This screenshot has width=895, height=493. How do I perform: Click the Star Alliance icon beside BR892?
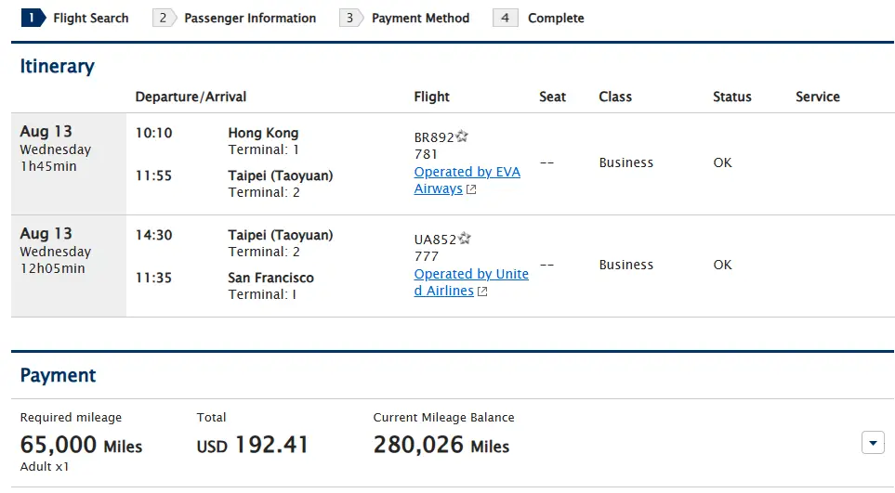462,136
